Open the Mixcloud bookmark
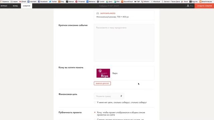 [x=155, y=2]
